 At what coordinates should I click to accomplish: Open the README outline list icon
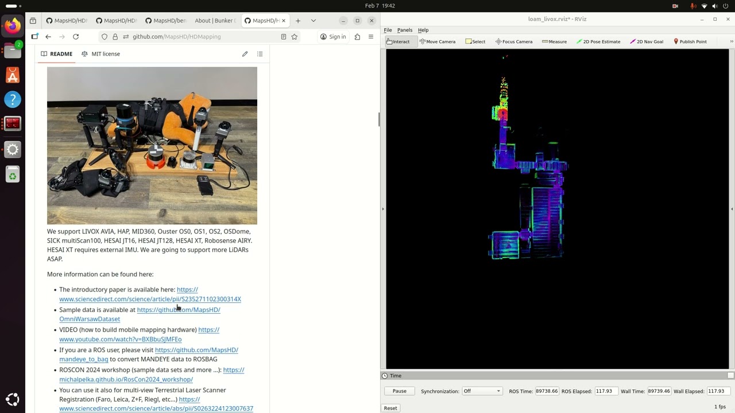point(260,54)
